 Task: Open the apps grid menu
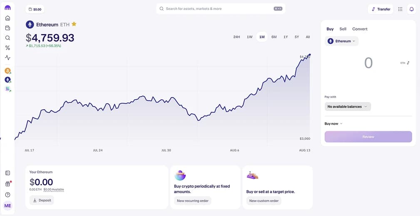400,9
